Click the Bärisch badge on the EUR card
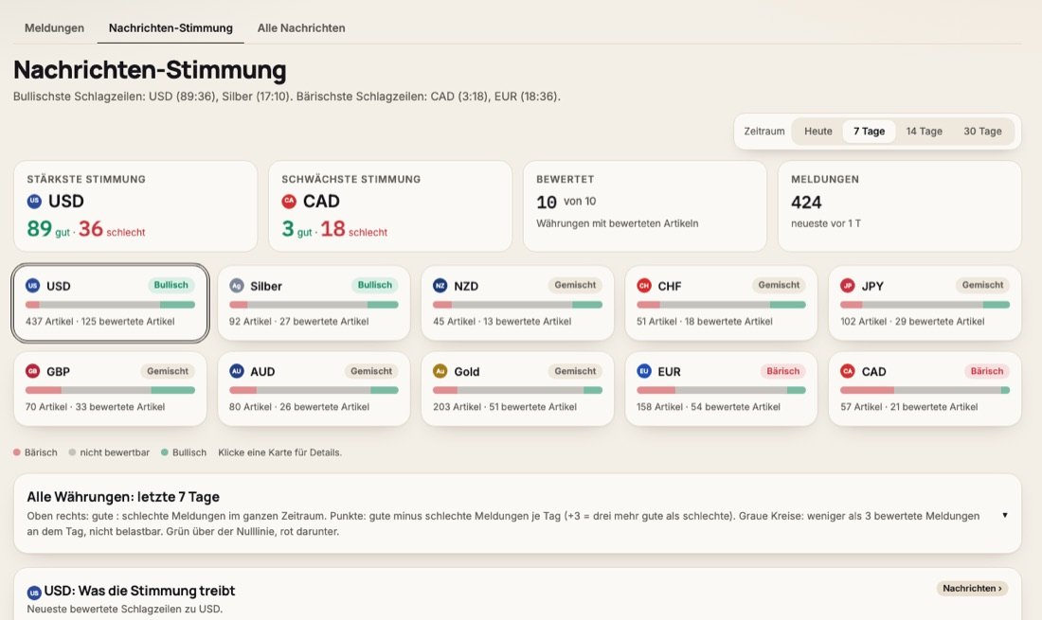1042x620 pixels. coord(782,371)
